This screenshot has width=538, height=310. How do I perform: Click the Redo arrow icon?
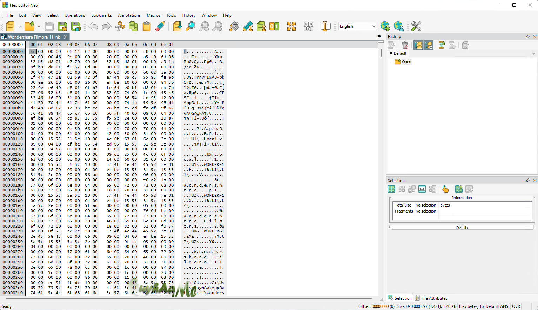tap(107, 26)
